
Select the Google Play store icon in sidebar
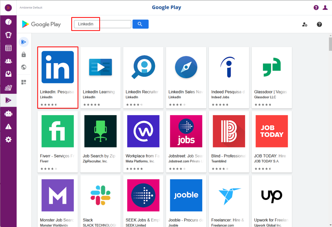8,100
